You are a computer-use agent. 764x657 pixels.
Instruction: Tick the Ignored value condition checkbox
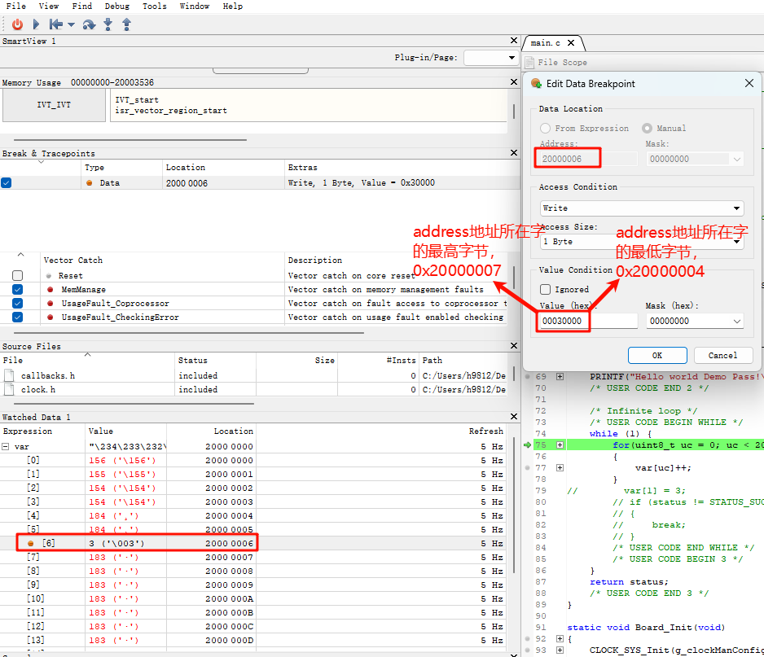pos(546,289)
